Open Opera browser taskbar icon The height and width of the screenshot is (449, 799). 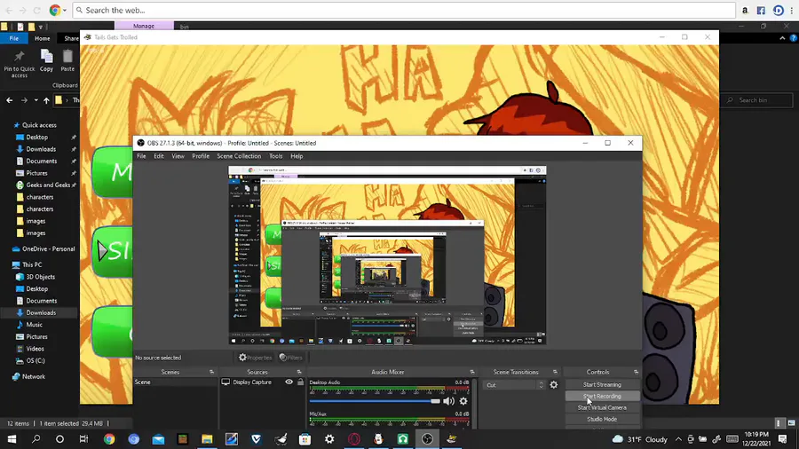tap(353, 439)
